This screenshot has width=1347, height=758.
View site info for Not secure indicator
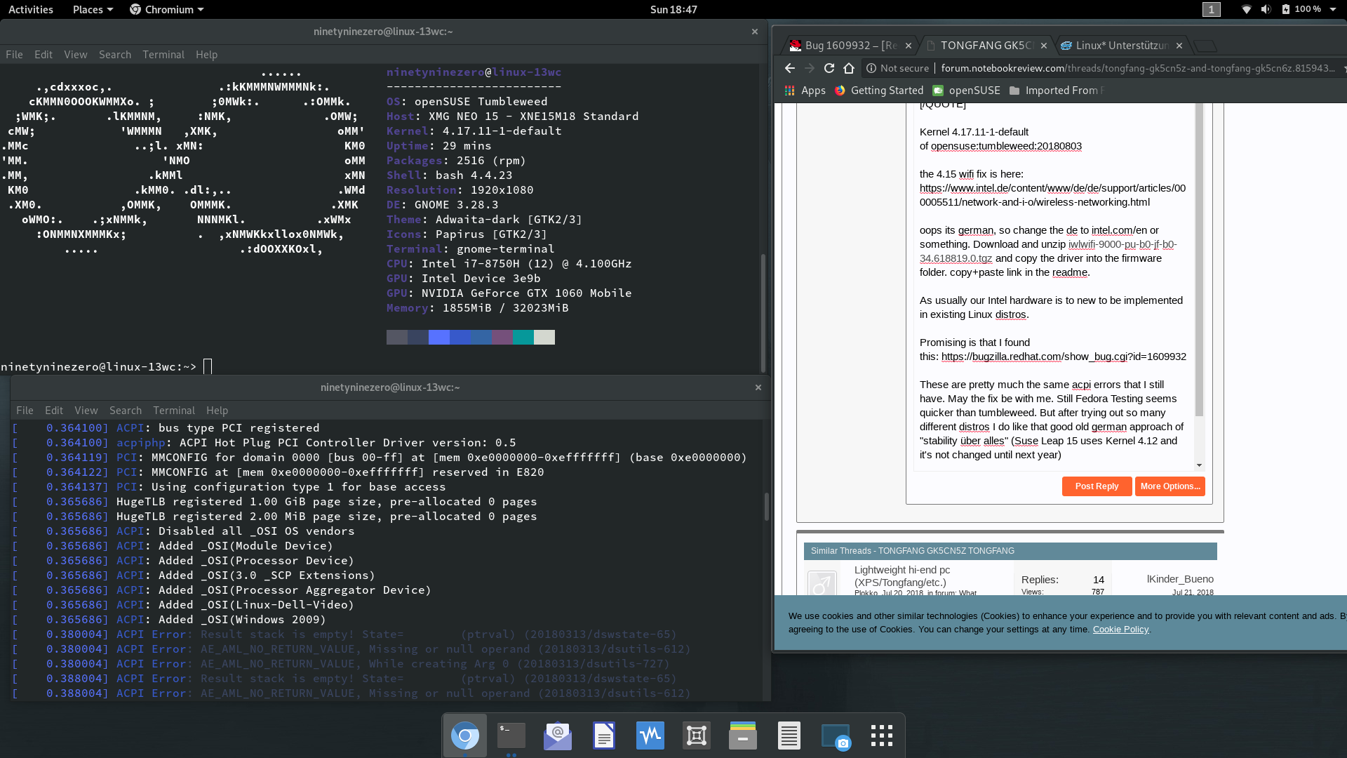point(897,68)
